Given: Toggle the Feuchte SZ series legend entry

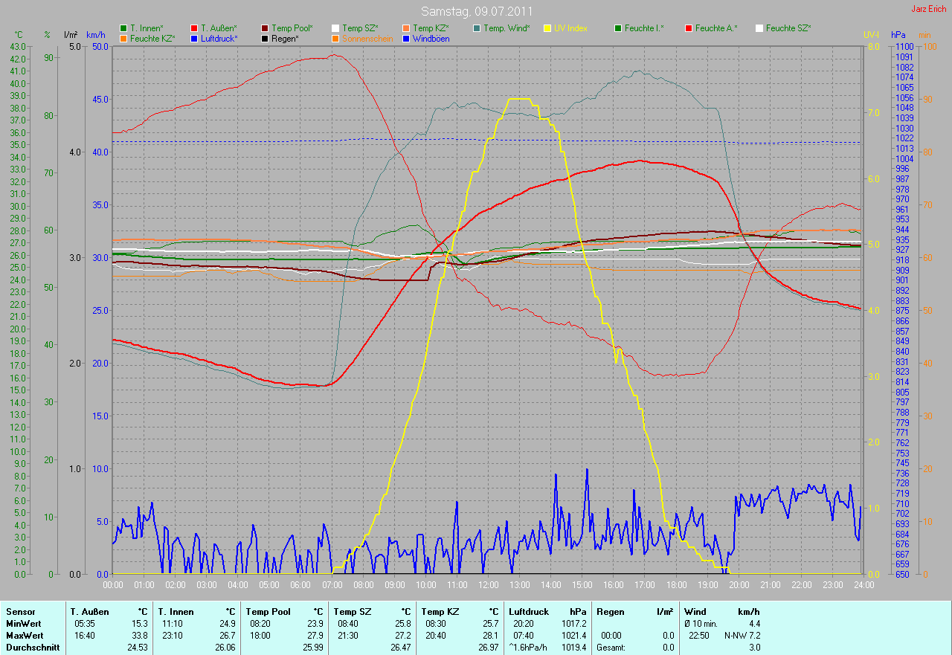Looking at the screenshot, I should [x=788, y=28].
